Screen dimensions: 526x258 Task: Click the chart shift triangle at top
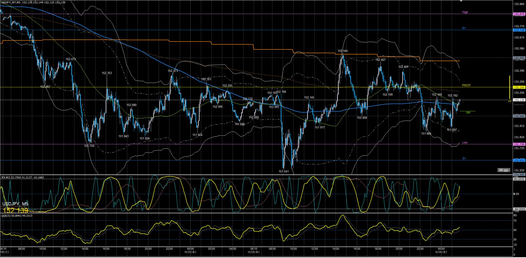tap(461, 1)
